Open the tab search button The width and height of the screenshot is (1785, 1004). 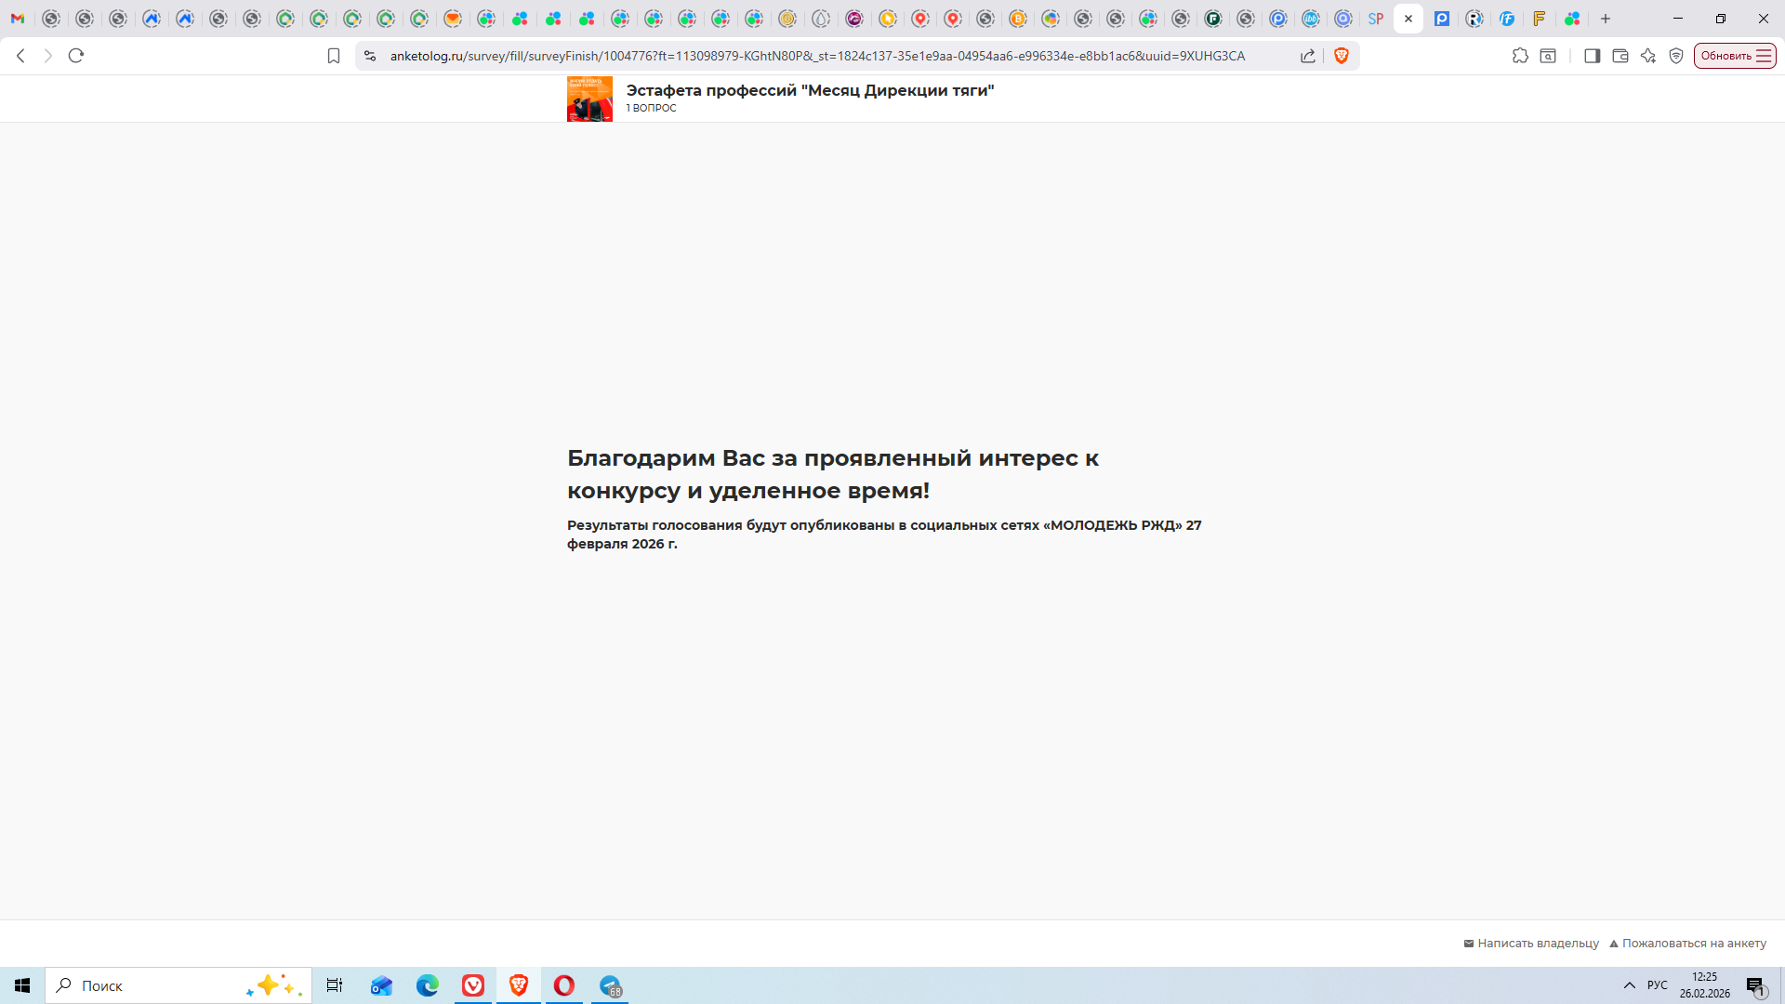[1548, 56]
